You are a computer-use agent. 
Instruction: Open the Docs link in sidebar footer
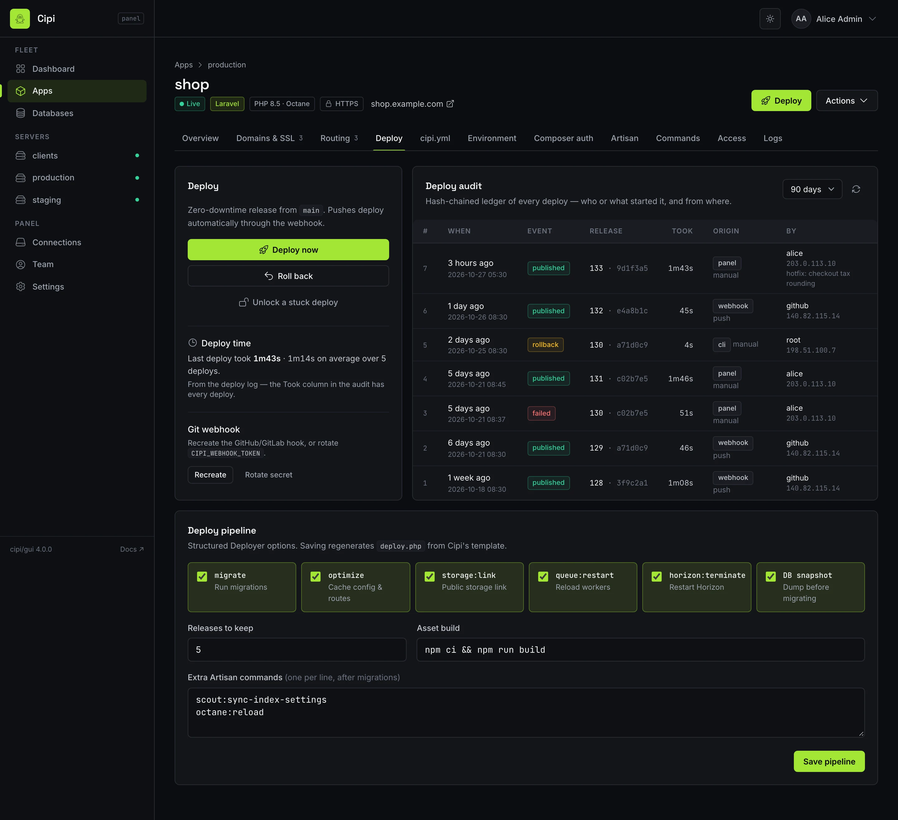(x=132, y=549)
